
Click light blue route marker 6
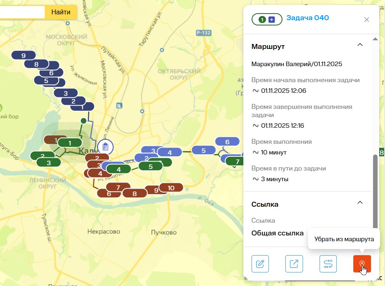[227, 142]
